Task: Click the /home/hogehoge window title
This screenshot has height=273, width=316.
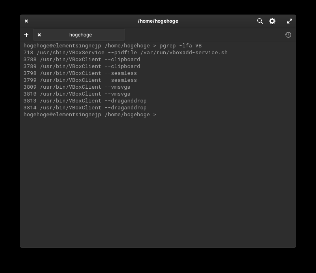Action: click(x=158, y=21)
